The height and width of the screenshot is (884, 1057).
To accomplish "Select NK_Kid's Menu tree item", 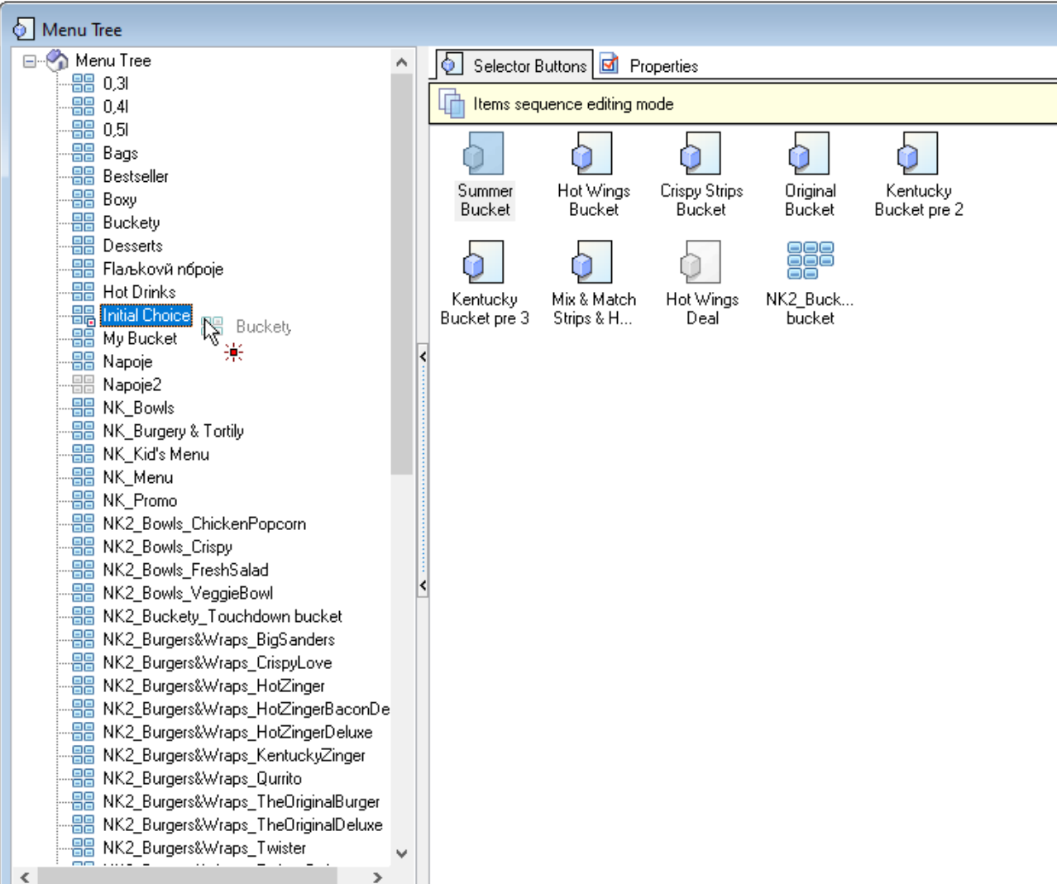I will tap(155, 454).
